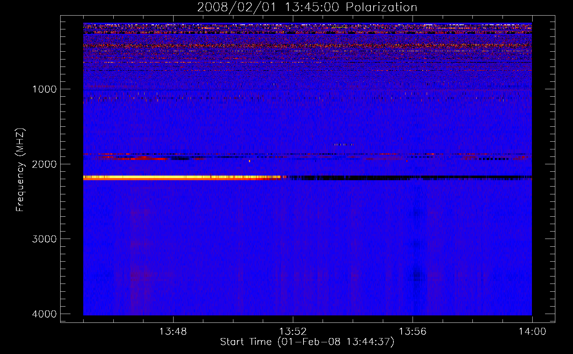The width and height of the screenshot is (573, 354).
Task: Click the 4000 frequency tick label
Action: (44, 314)
